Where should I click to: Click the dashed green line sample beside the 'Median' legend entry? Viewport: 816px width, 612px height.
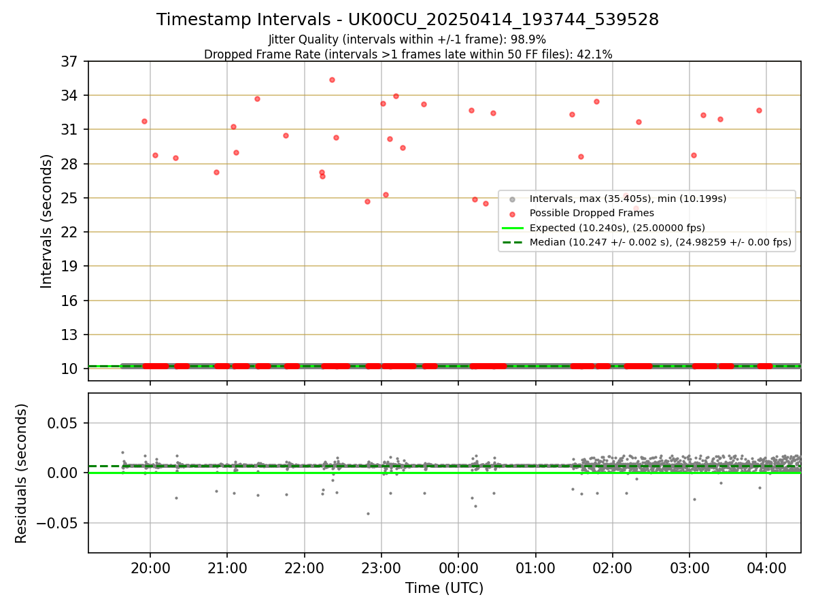(512, 242)
